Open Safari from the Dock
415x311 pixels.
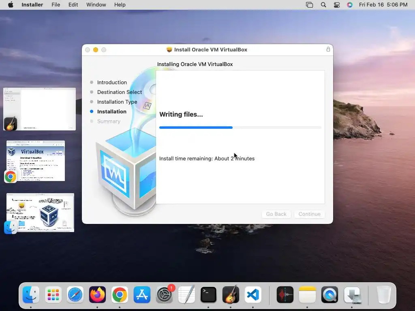tap(75, 294)
